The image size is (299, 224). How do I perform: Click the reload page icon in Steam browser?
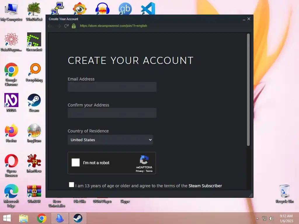66,26
